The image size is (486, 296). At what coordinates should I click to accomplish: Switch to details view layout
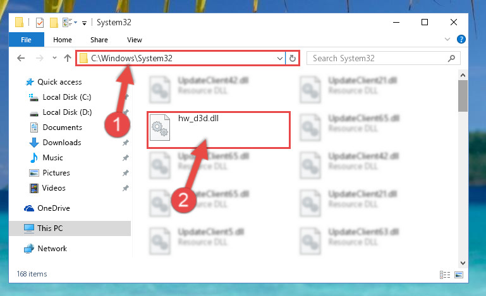coord(445,275)
